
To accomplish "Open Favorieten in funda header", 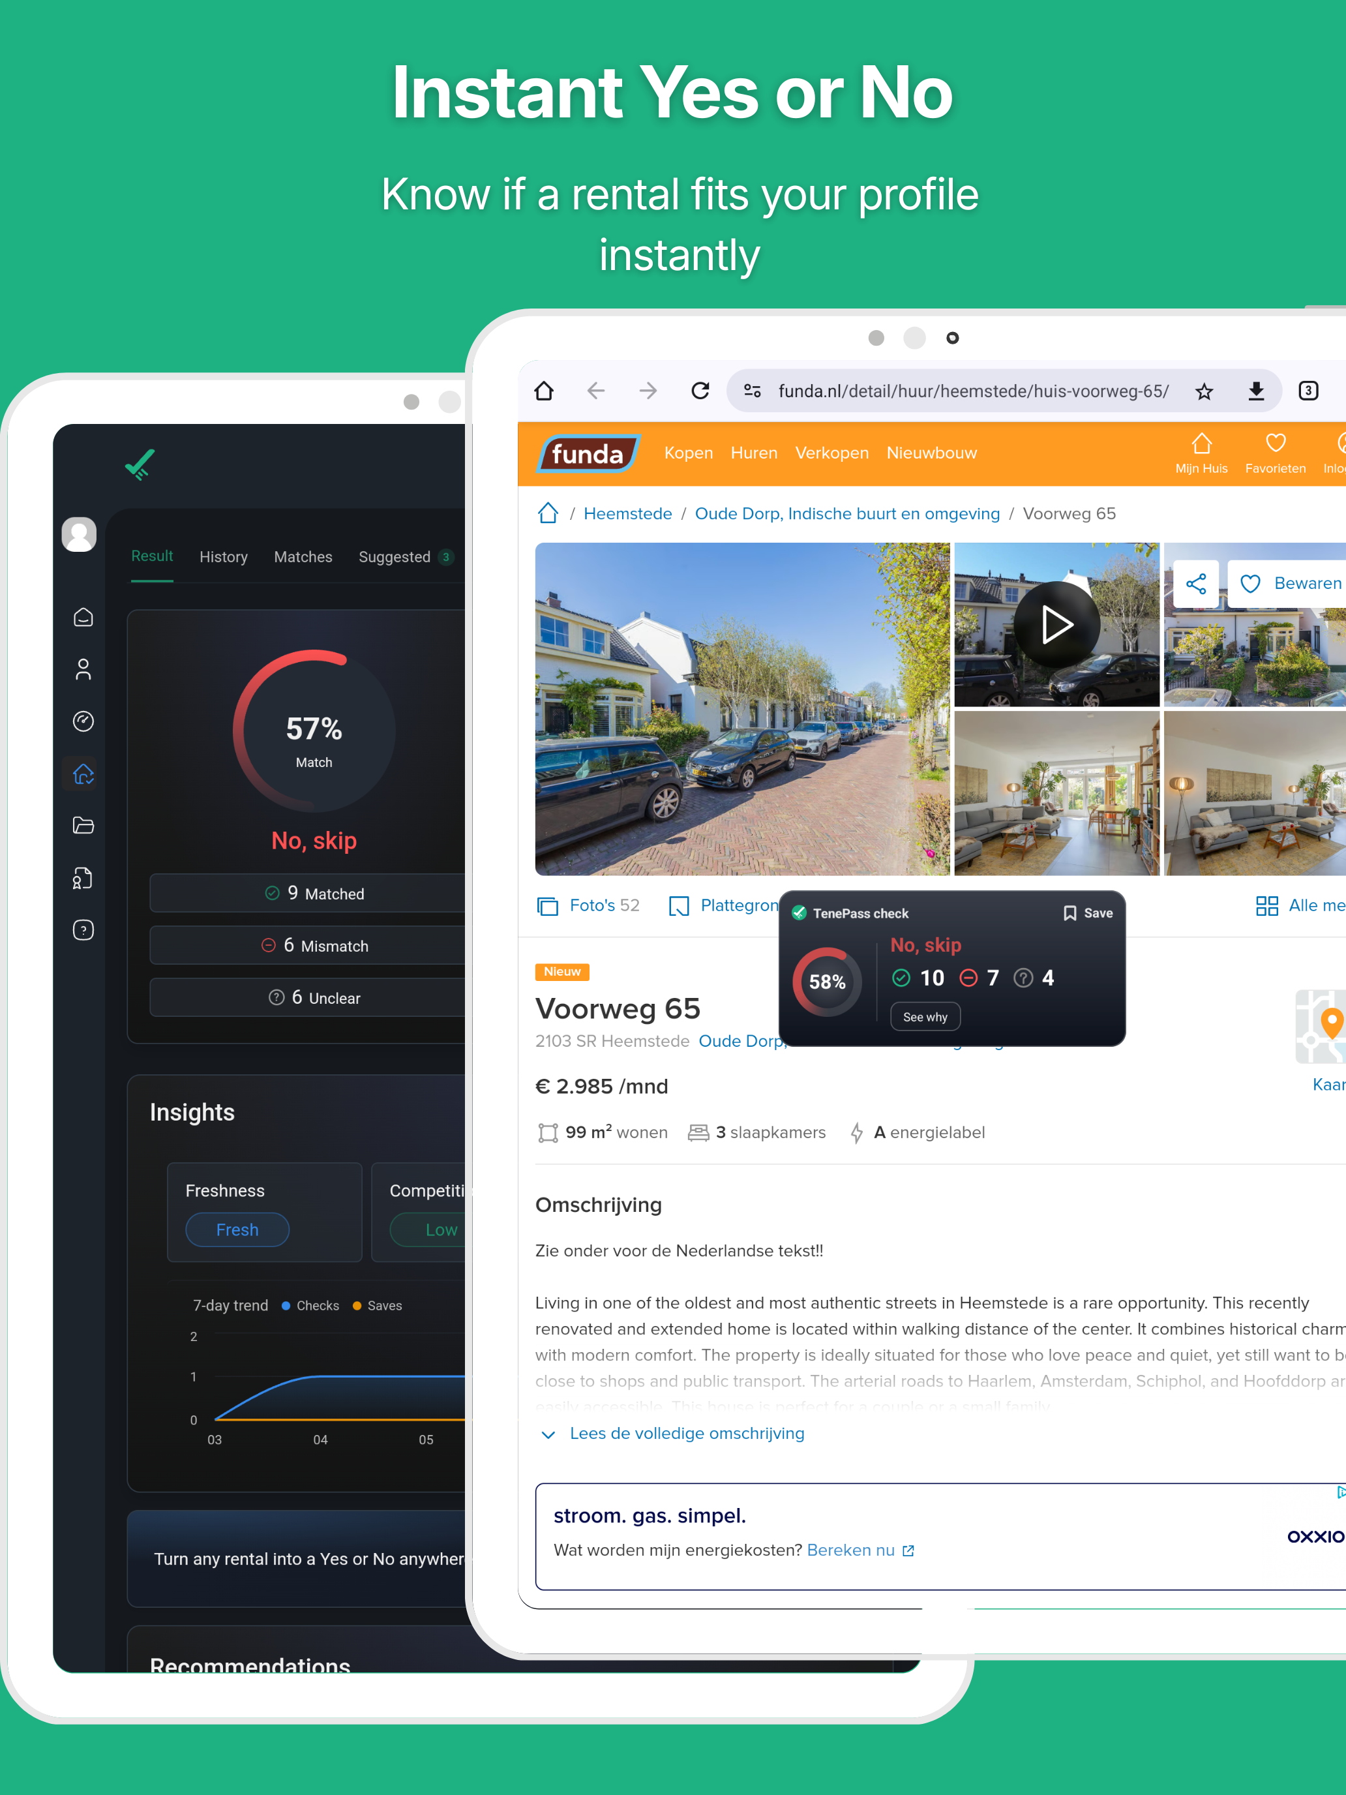I will click(x=1276, y=453).
